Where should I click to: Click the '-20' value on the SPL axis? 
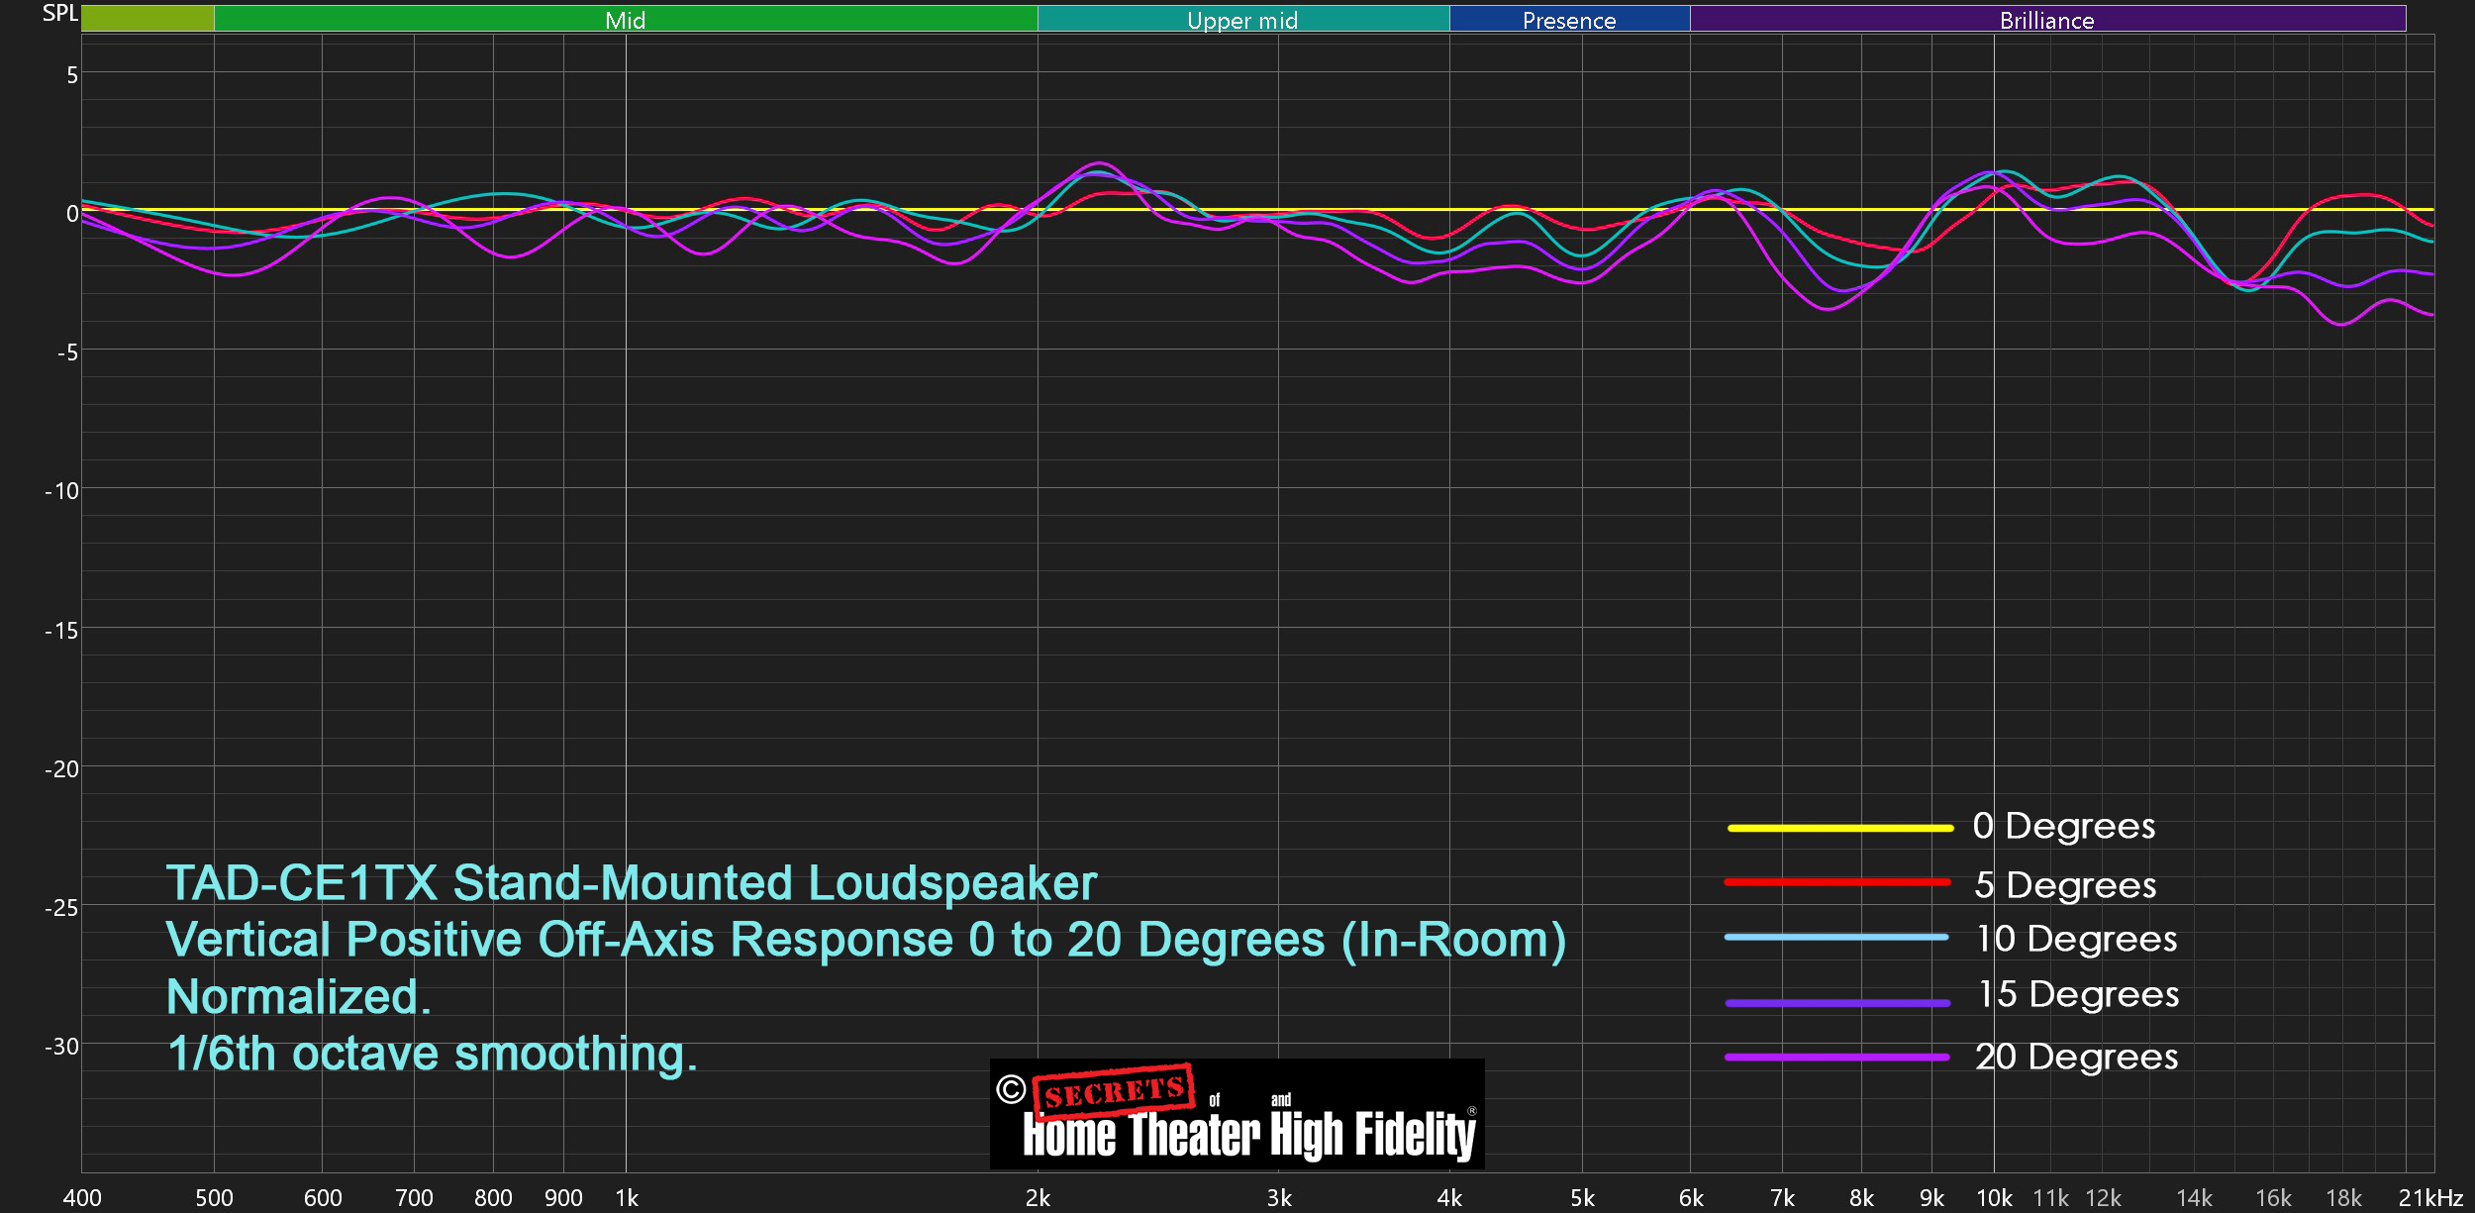tap(61, 769)
